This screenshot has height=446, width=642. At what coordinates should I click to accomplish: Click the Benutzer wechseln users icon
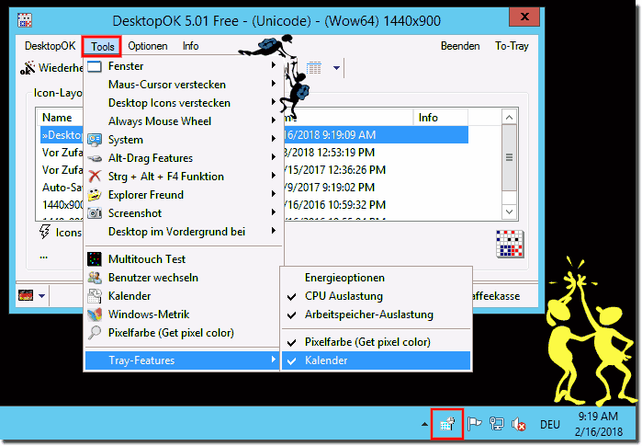coord(95,278)
